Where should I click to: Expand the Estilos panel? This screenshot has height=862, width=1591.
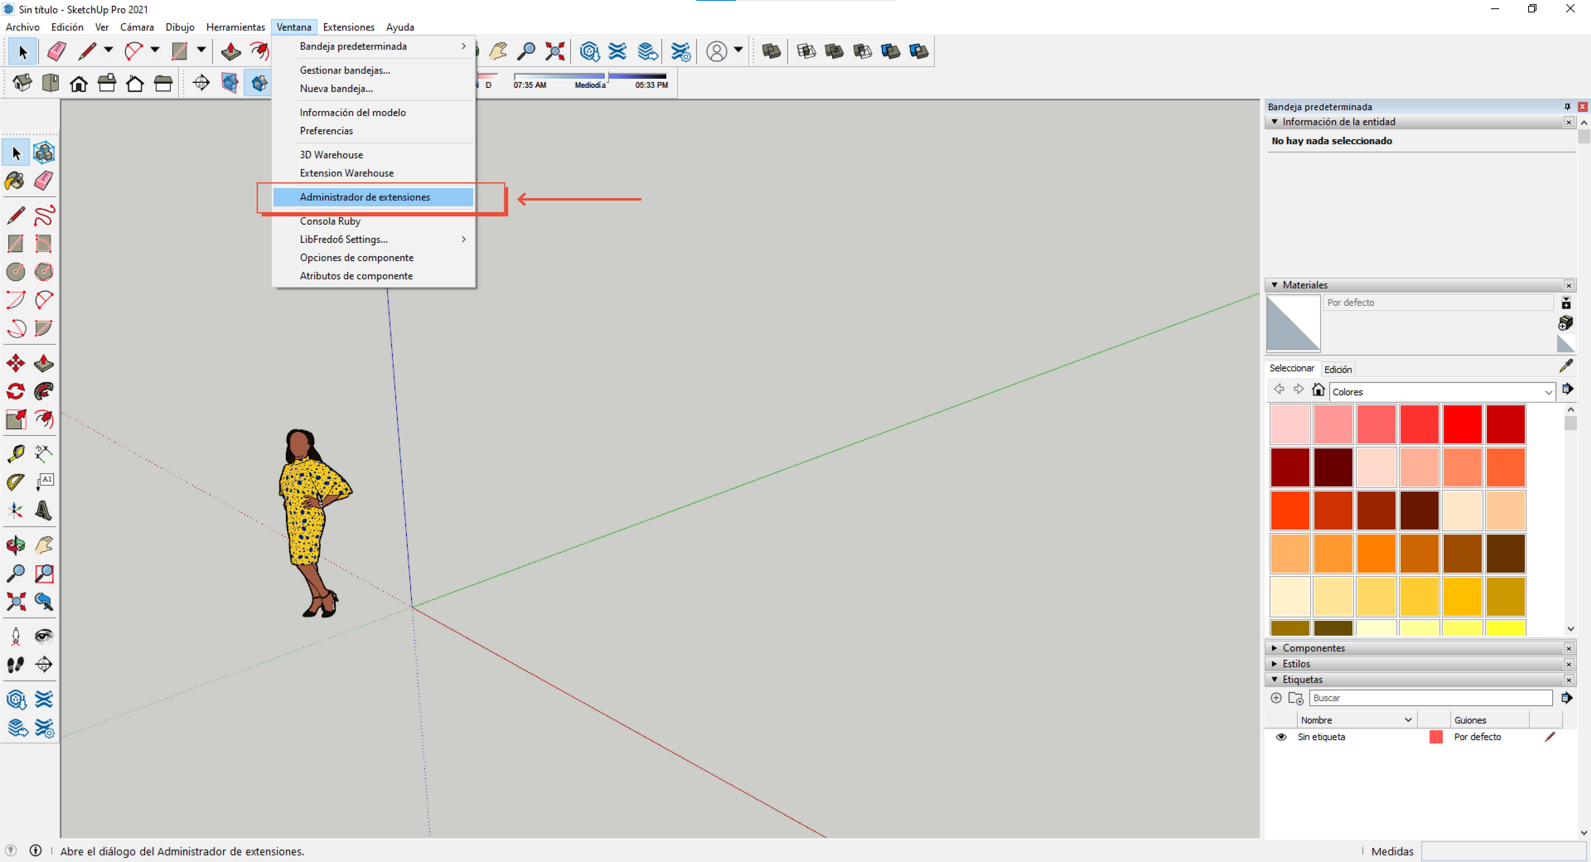click(1274, 664)
